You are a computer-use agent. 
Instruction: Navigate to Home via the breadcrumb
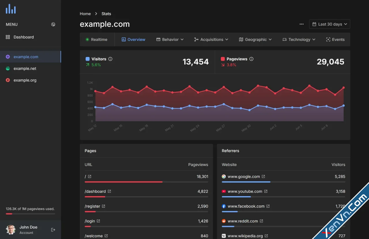(85, 14)
